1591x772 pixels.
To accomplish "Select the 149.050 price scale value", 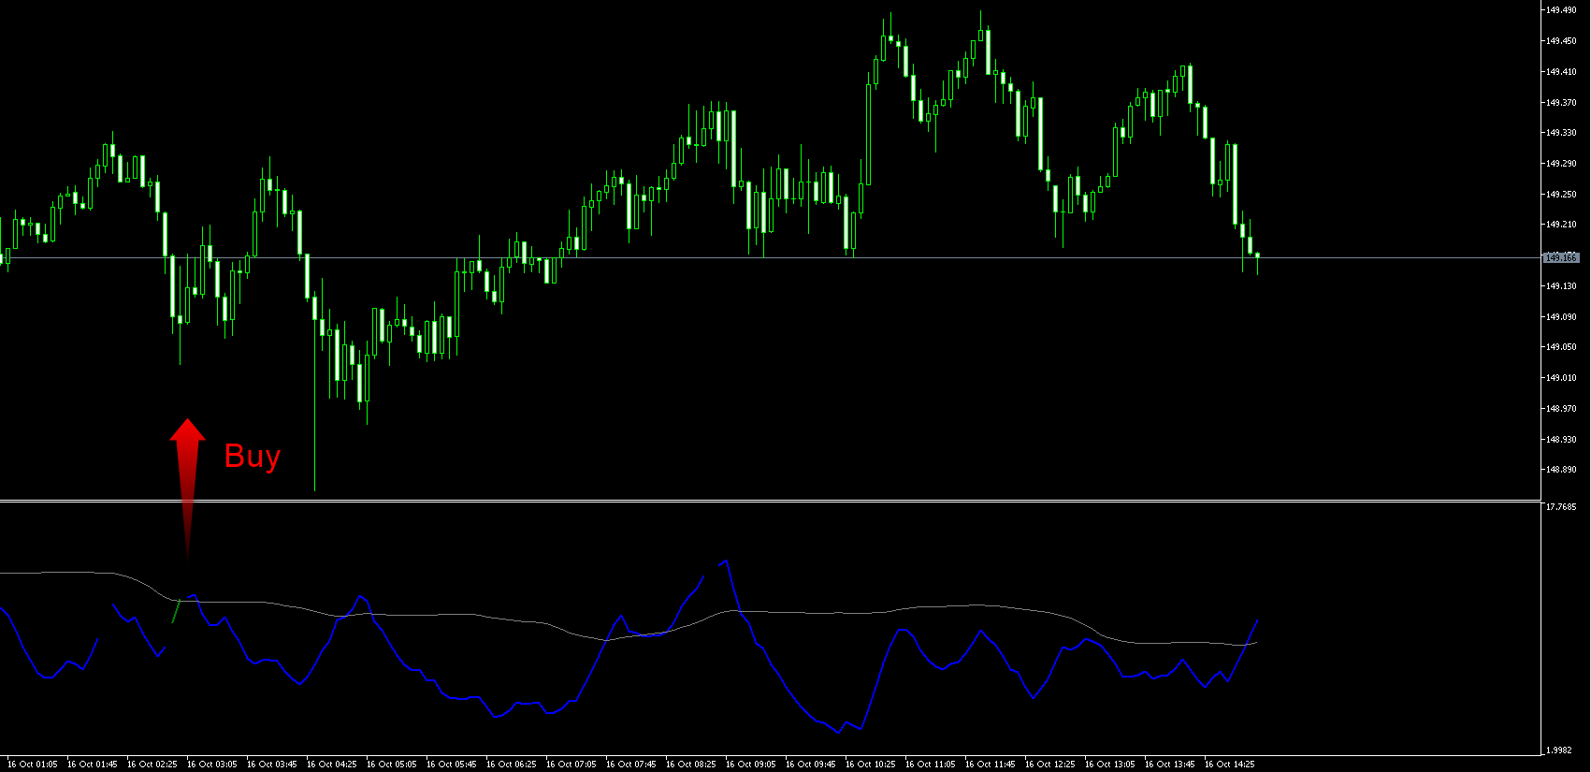I will 1561,347.
